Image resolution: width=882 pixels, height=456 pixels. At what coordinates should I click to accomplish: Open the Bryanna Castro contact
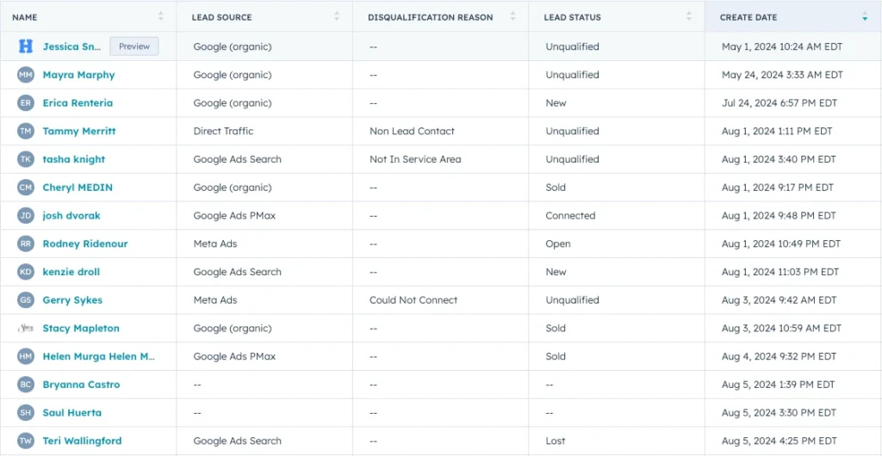click(81, 385)
